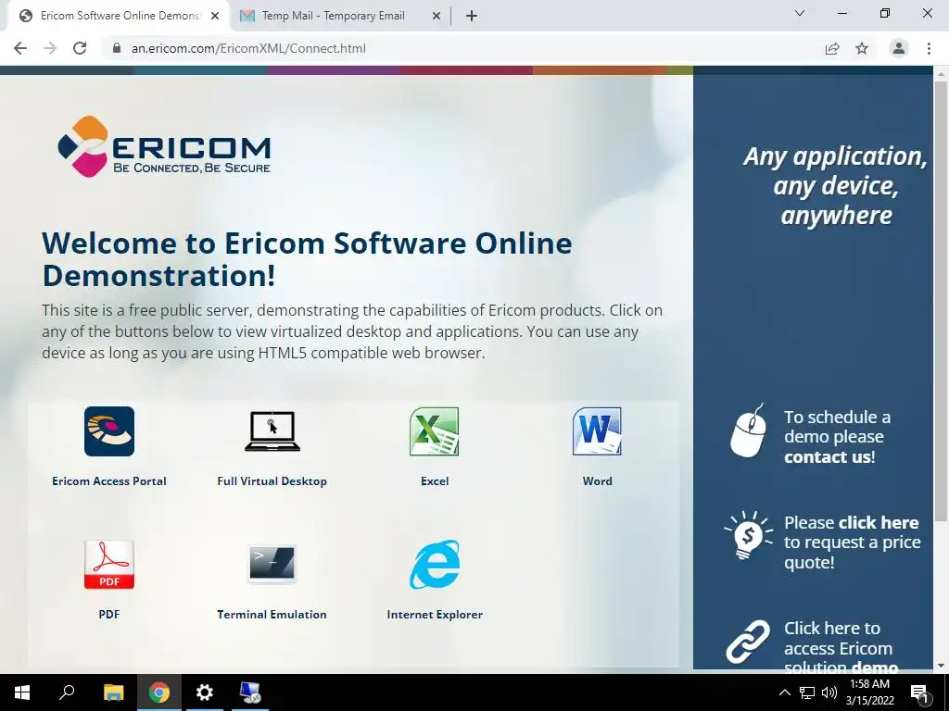Click the Terminal Emulation label
The height and width of the screenshot is (711, 949).
click(272, 615)
